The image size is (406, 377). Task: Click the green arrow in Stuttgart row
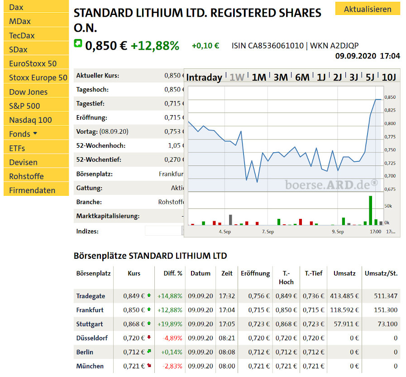149,324
